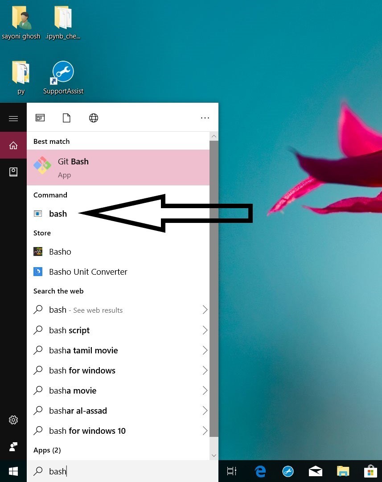The image size is (382, 482).
Task: Open Basho store app result
Action: pos(118,252)
